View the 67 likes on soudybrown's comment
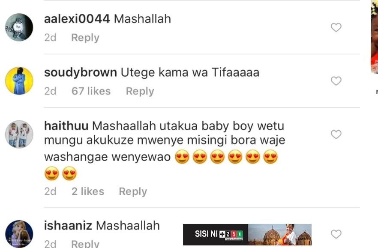 [91, 91]
